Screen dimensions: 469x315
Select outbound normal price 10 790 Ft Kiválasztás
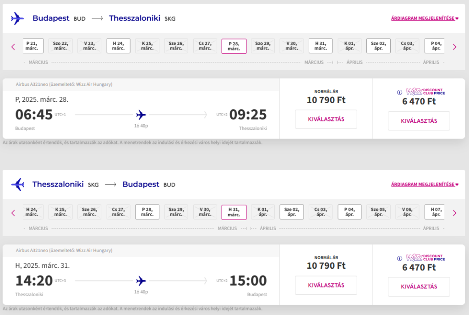[x=326, y=119]
